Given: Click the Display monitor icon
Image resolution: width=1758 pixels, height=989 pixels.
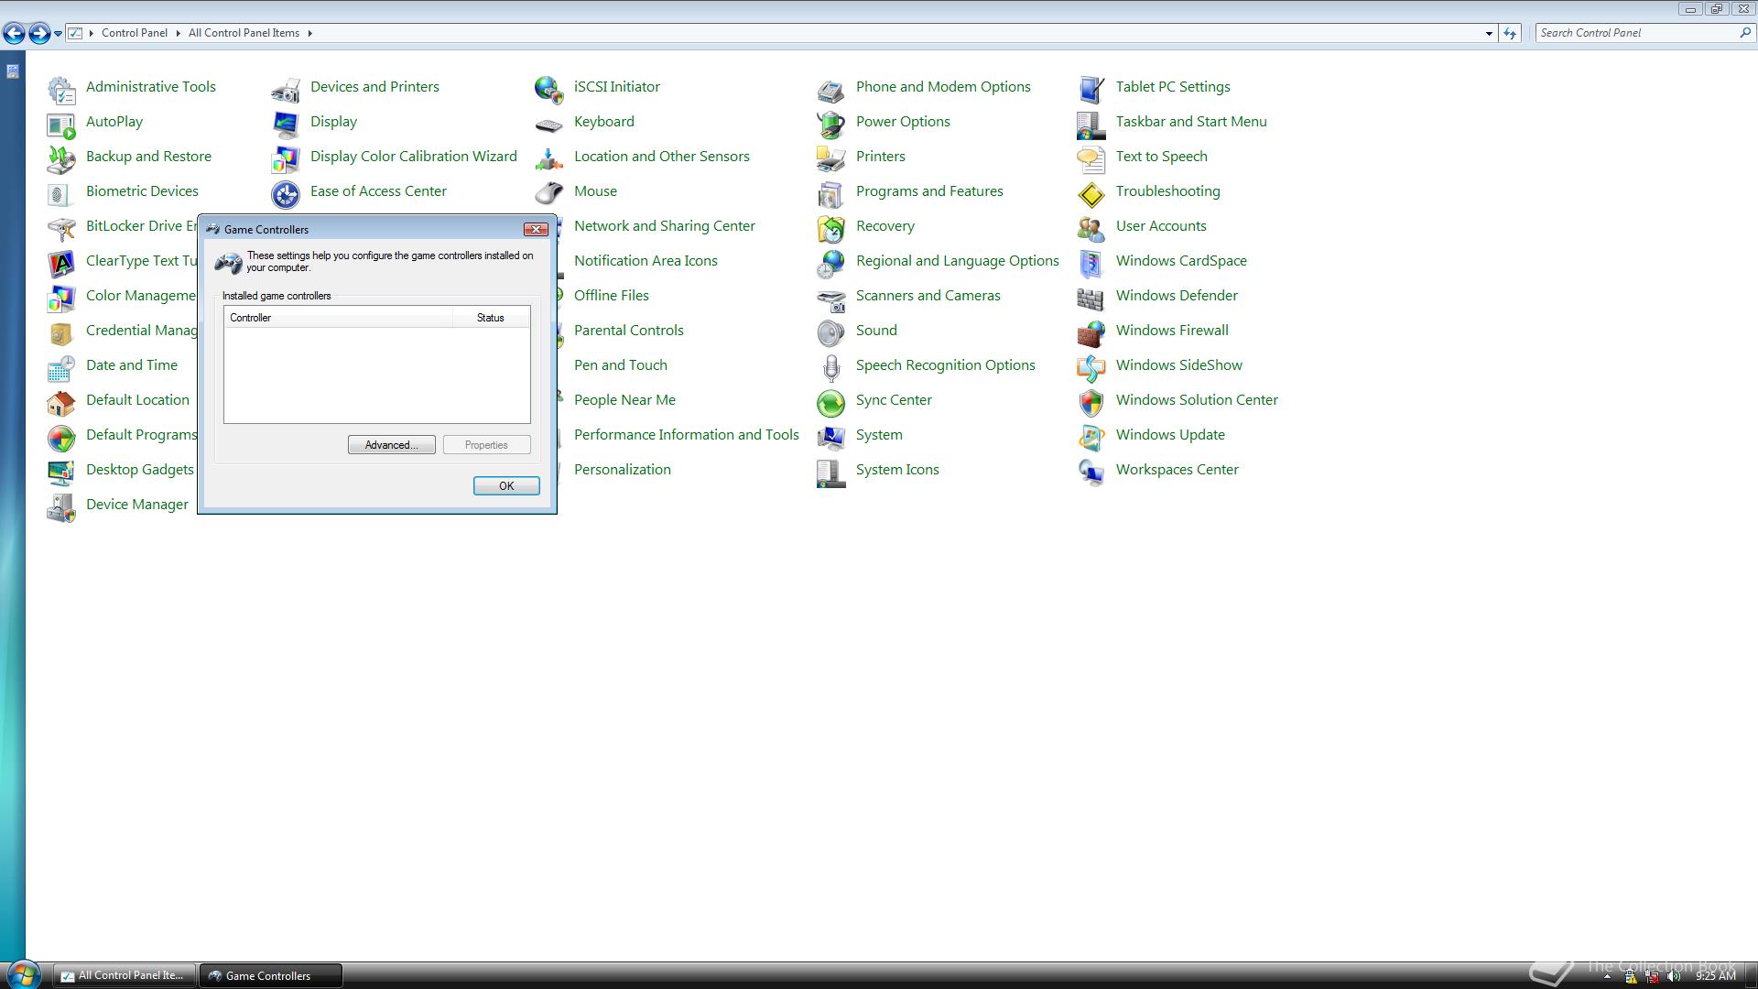Looking at the screenshot, I should point(286,124).
